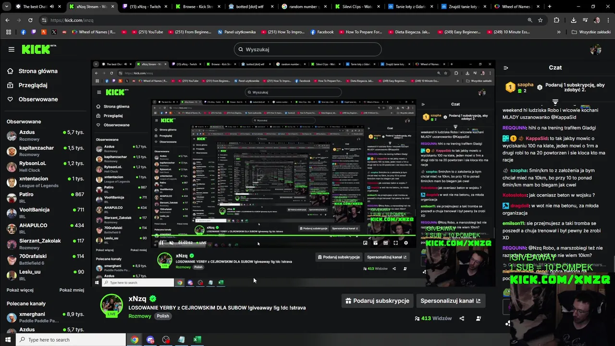Switch to random number generator tab
Image resolution: width=615 pixels, height=346 pixels.
[303, 7]
